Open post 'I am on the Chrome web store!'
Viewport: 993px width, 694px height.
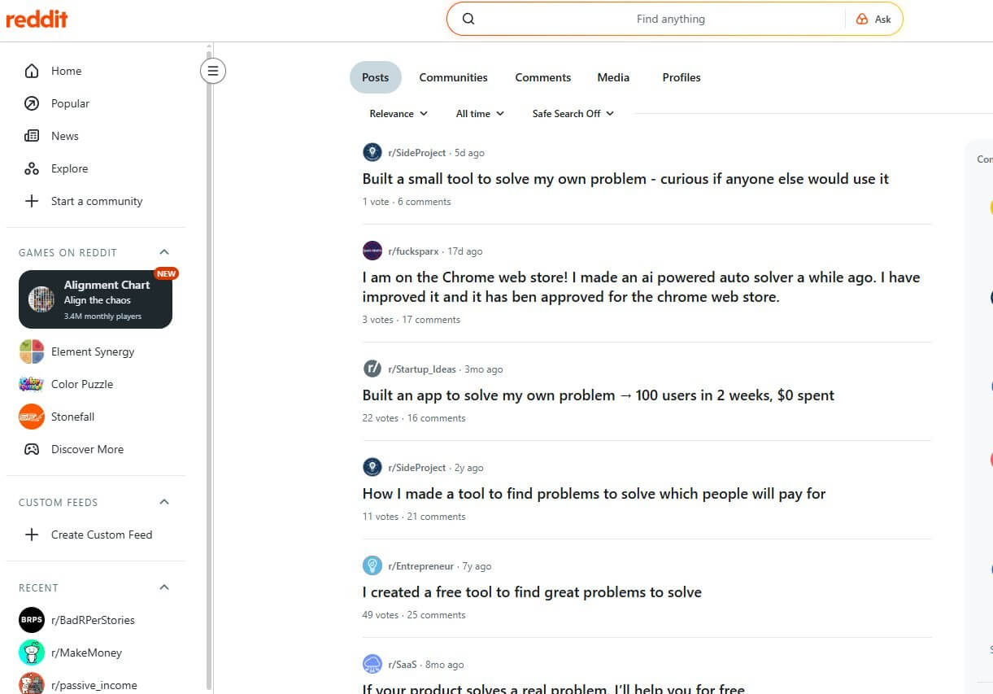coord(641,287)
